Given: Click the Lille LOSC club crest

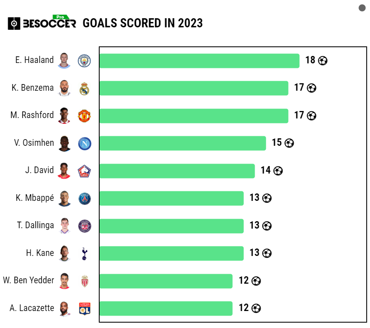Looking at the screenshot, I should pos(84,171).
